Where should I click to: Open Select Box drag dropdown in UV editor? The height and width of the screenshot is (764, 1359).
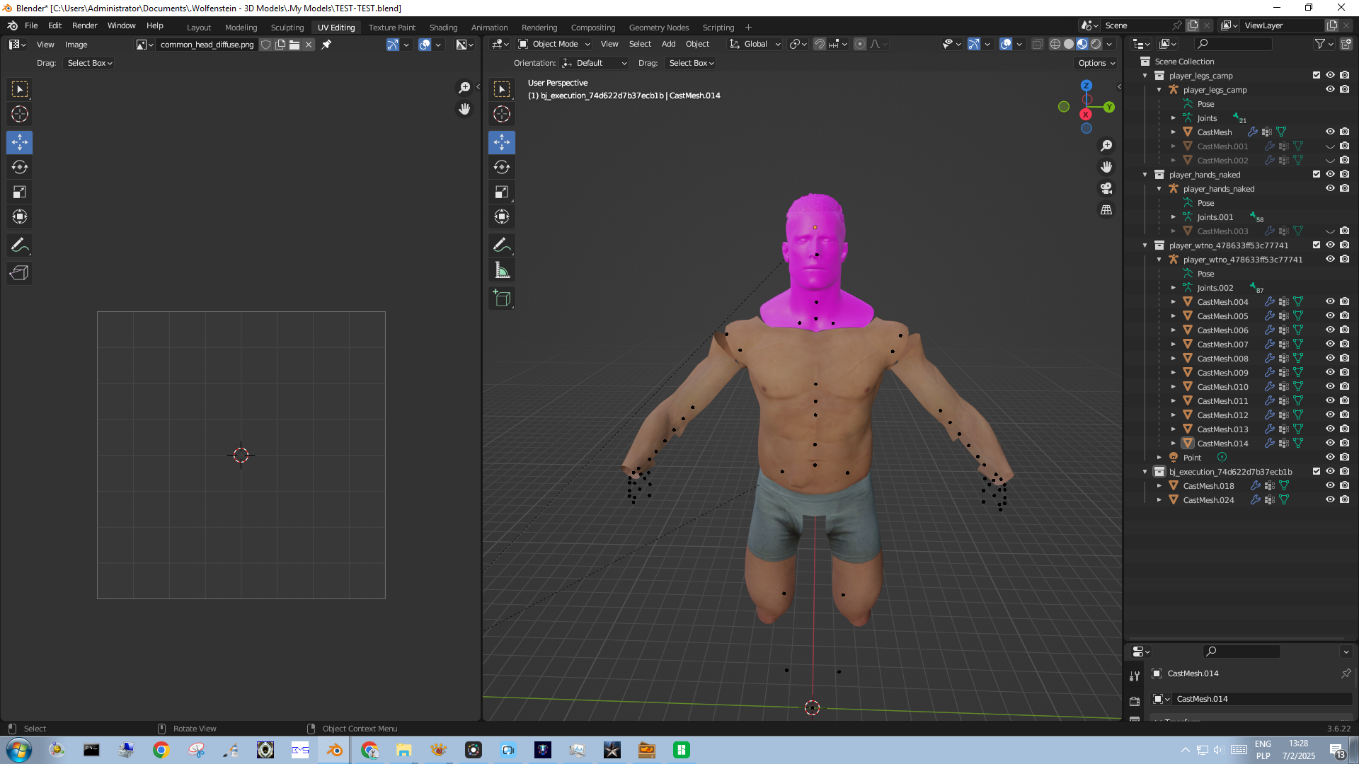tap(89, 63)
